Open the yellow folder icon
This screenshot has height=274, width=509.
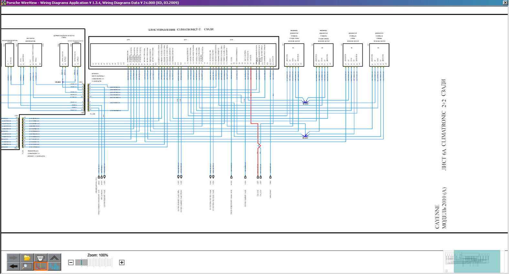[27, 258]
